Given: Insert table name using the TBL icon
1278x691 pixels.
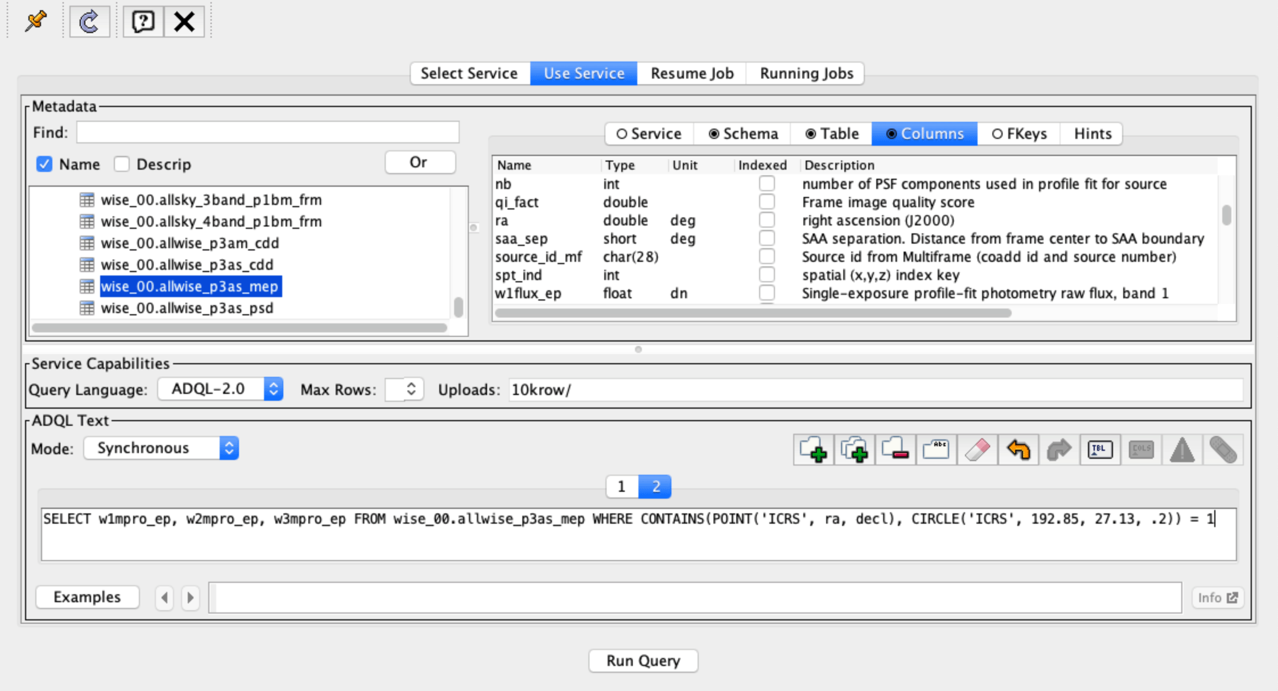Looking at the screenshot, I should click(1099, 449).
